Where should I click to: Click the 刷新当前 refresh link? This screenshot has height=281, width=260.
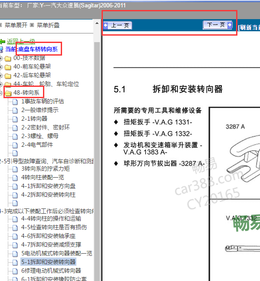(249, 27)
